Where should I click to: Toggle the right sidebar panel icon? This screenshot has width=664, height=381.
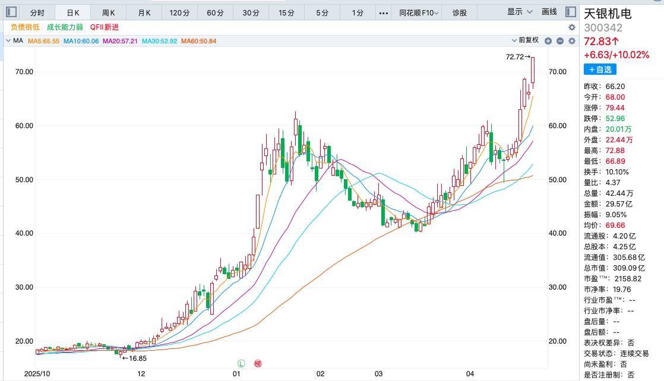click(x=570, y=12)
